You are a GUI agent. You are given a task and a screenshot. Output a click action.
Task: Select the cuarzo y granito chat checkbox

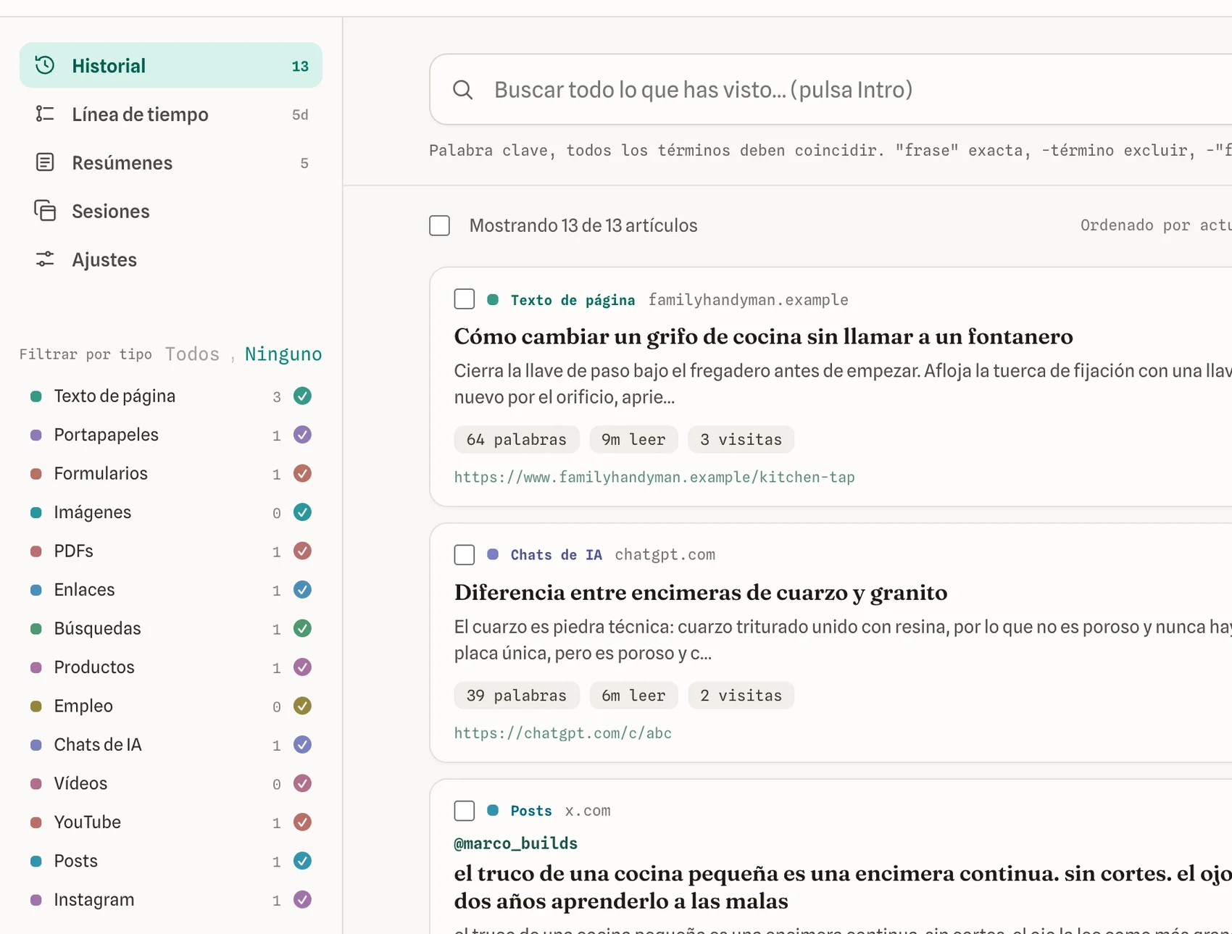pos(465,555)
